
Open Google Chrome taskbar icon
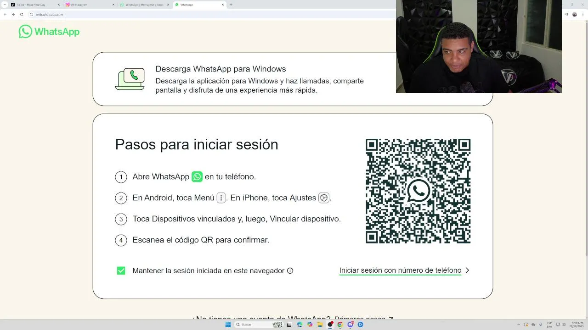pyautogui.click(x=340, y=324)
